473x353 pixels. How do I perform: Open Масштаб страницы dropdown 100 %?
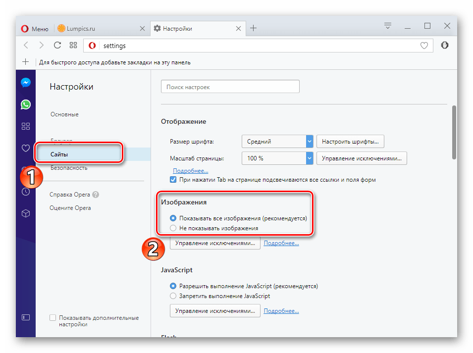[277, 158]
